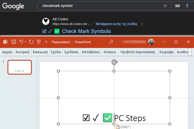
Task: Undo the last action in PowerPoint
Action: (x=21, y=42)
